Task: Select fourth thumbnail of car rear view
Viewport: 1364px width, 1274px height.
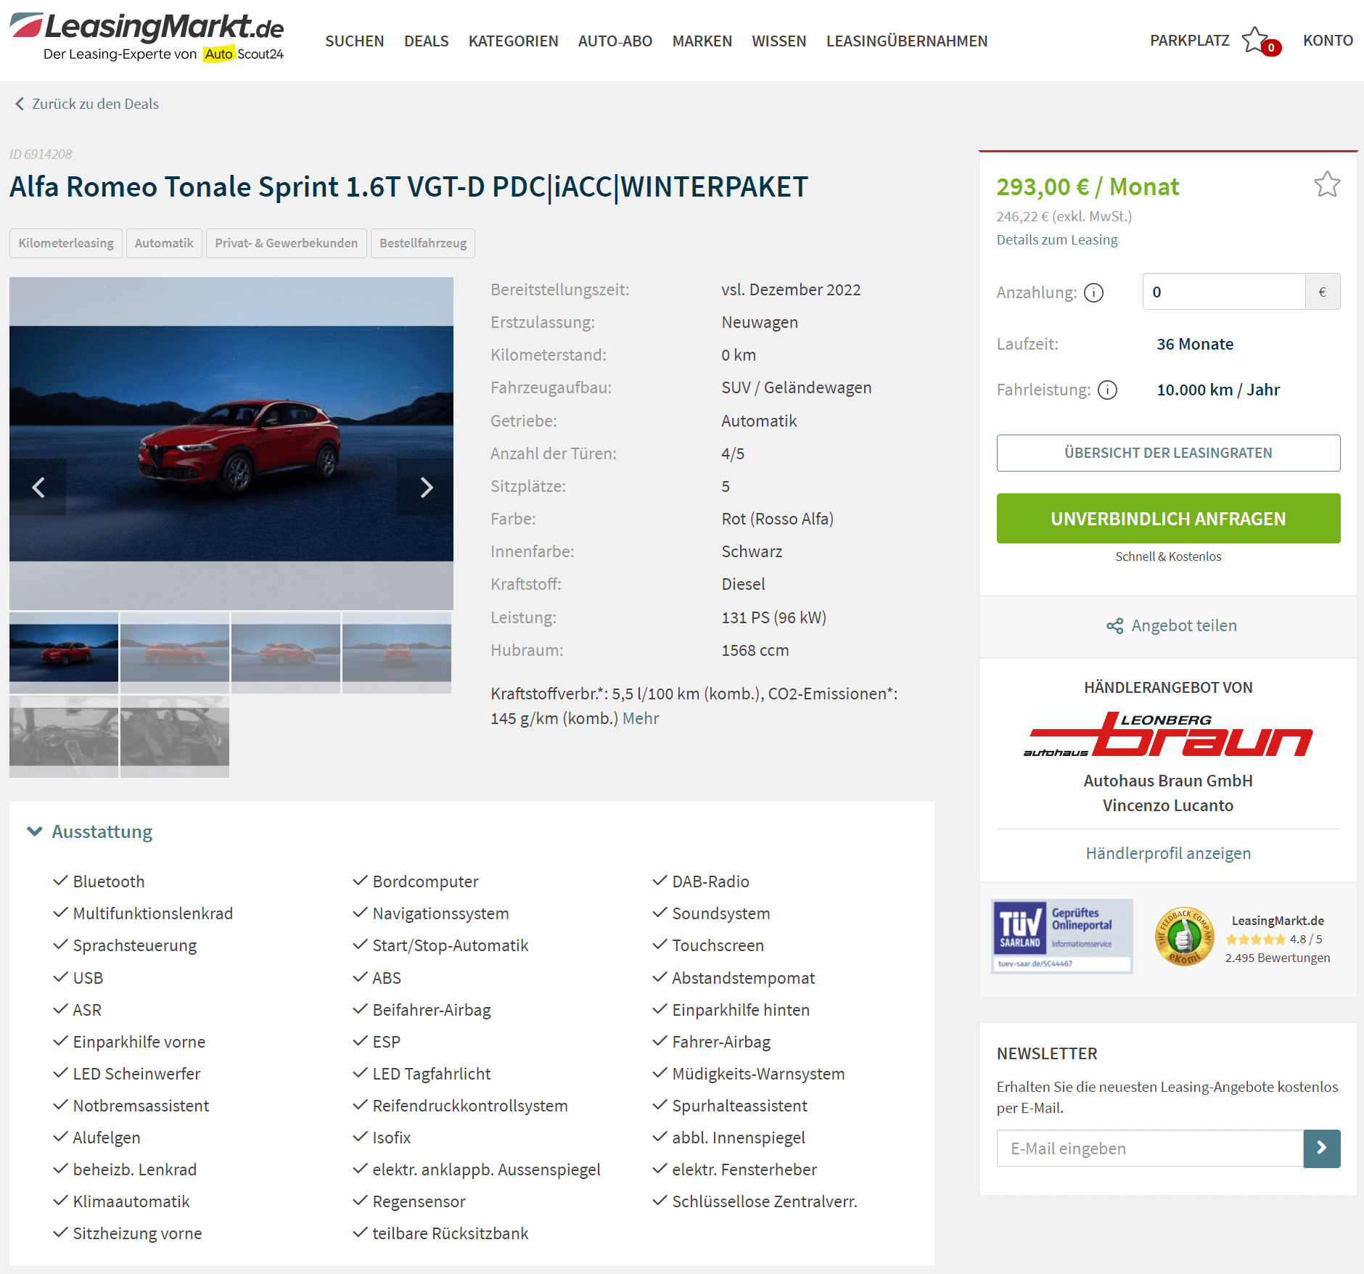Action: [397, 653]
